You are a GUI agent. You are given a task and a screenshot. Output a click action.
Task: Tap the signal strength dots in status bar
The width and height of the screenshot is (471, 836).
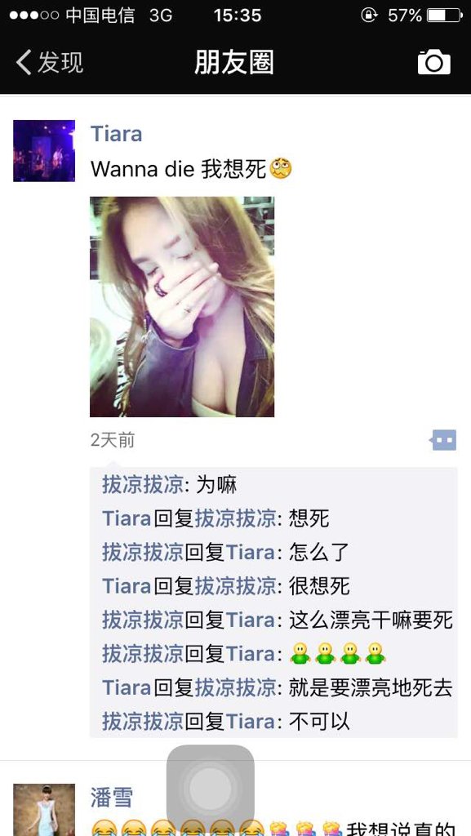[34, 16]
